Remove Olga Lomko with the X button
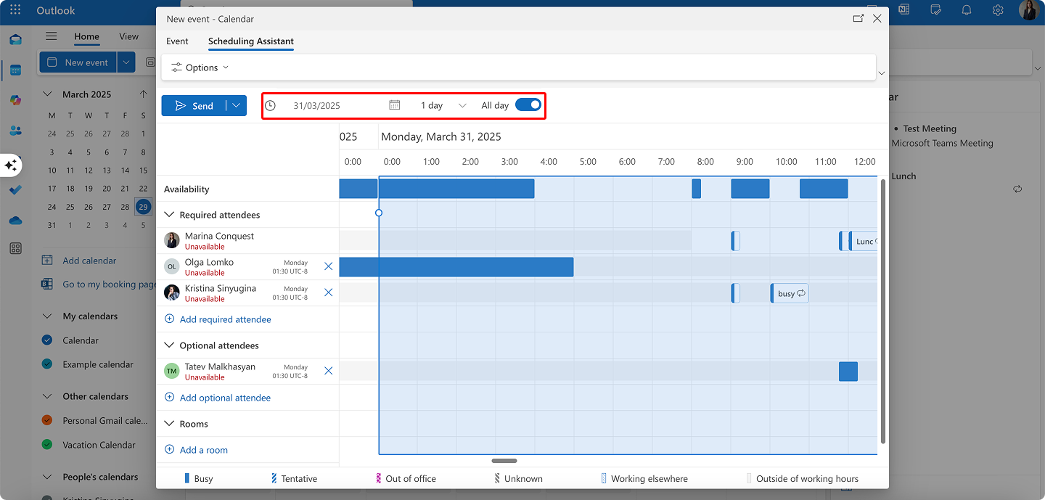 pyautogui.click(x=328, y=266)
